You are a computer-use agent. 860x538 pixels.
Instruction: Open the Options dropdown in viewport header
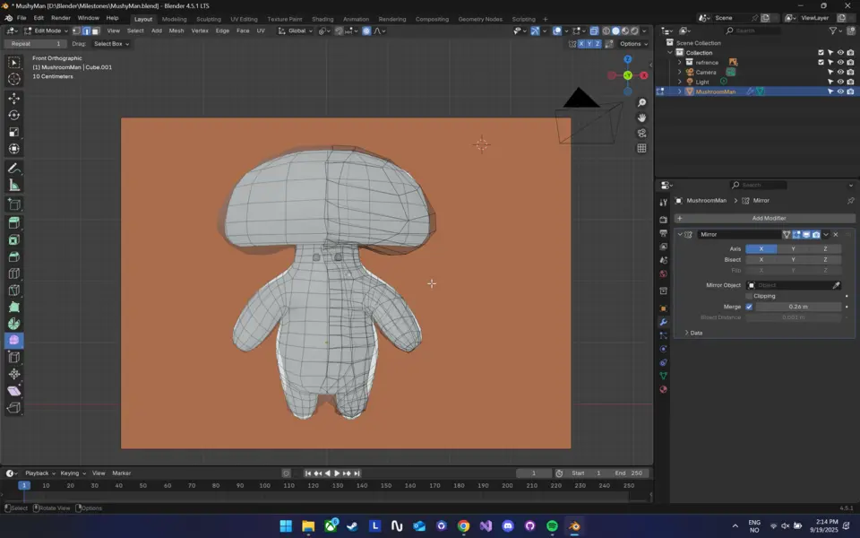pos(633,44)
